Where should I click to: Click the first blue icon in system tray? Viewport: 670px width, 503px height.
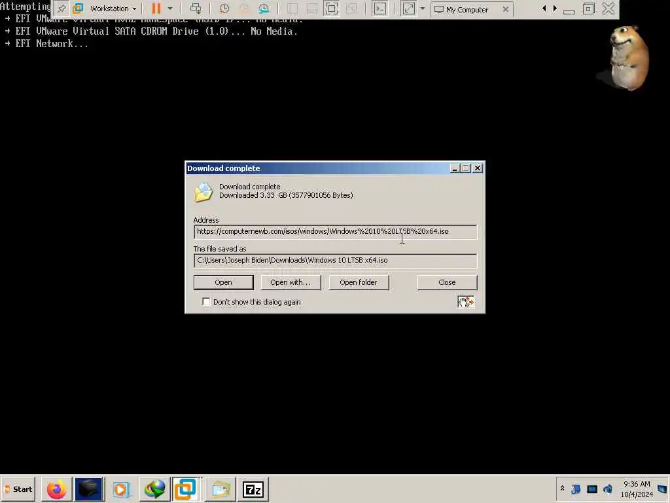coord(576,489)
